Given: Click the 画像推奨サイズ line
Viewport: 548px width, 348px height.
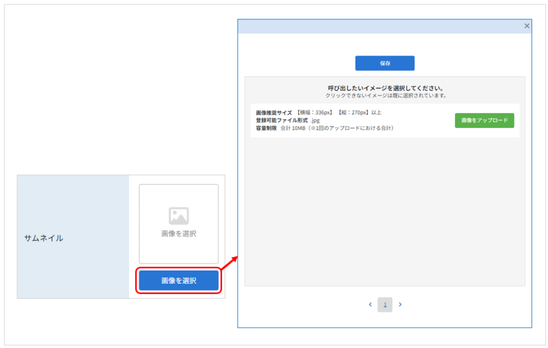Looking at the screenshot, I should tap(318, 112).
